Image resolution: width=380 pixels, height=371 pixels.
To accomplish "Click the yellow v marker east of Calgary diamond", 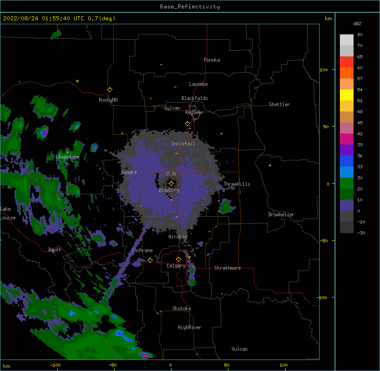I will pos(189,257).
